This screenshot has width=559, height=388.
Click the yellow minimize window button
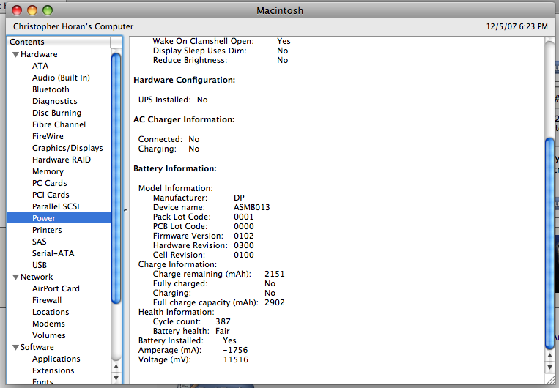click(32, 10)
